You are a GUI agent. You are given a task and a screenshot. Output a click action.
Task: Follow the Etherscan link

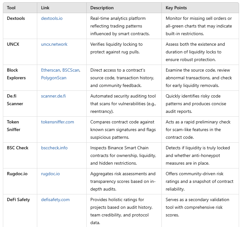(50, 70)
